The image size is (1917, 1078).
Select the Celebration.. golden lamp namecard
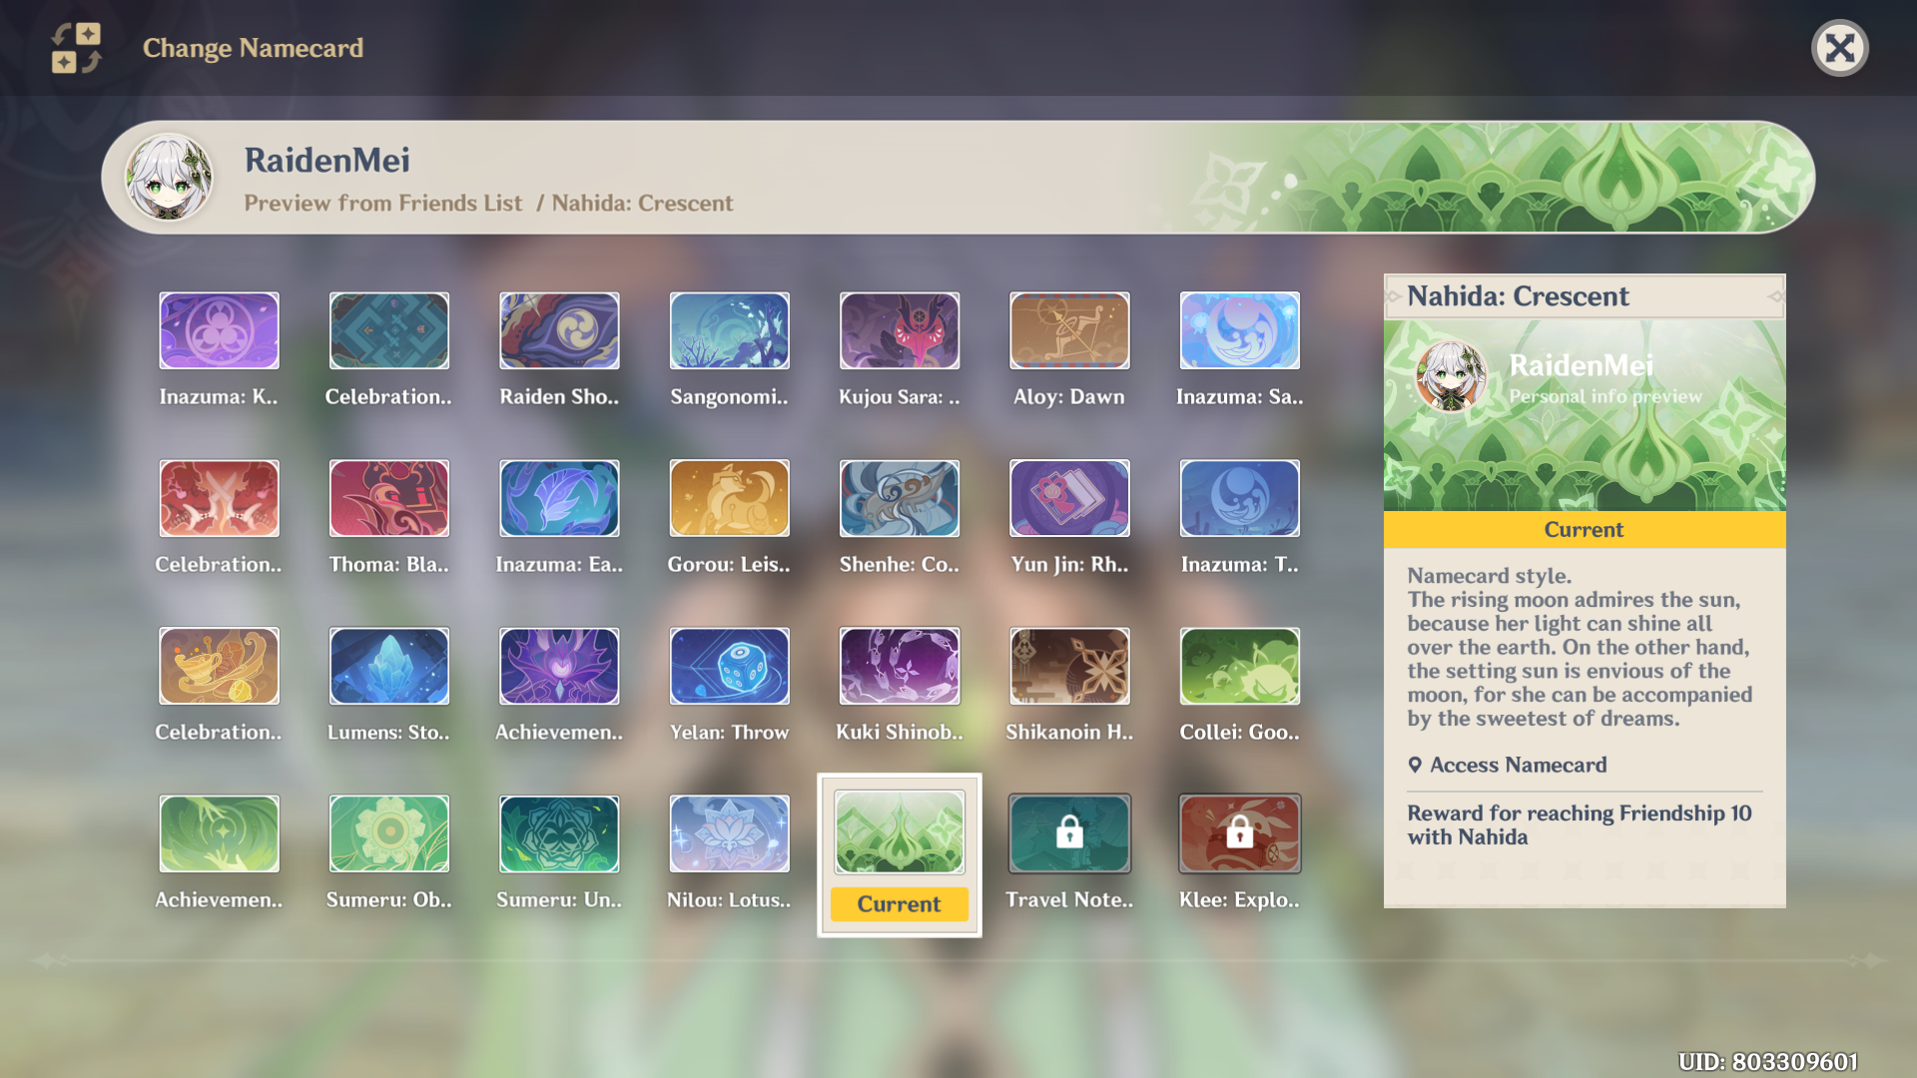[219, 666]
